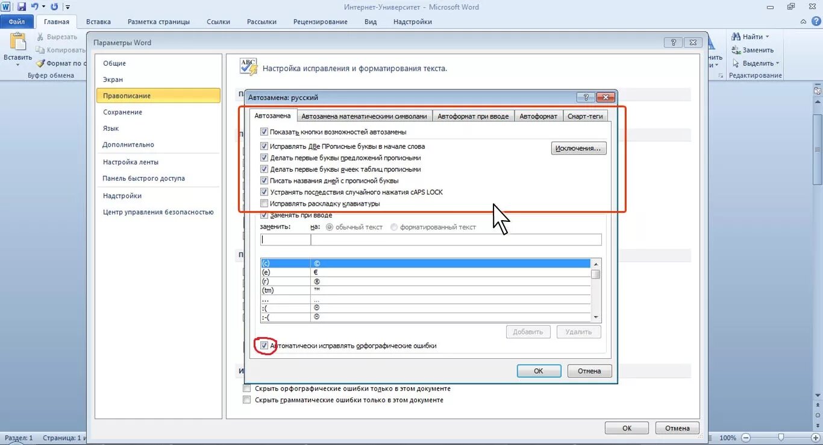Click the Выделить cursor icon
The height and width of the screenshot is (445, 823).
[x=736, y=63]
